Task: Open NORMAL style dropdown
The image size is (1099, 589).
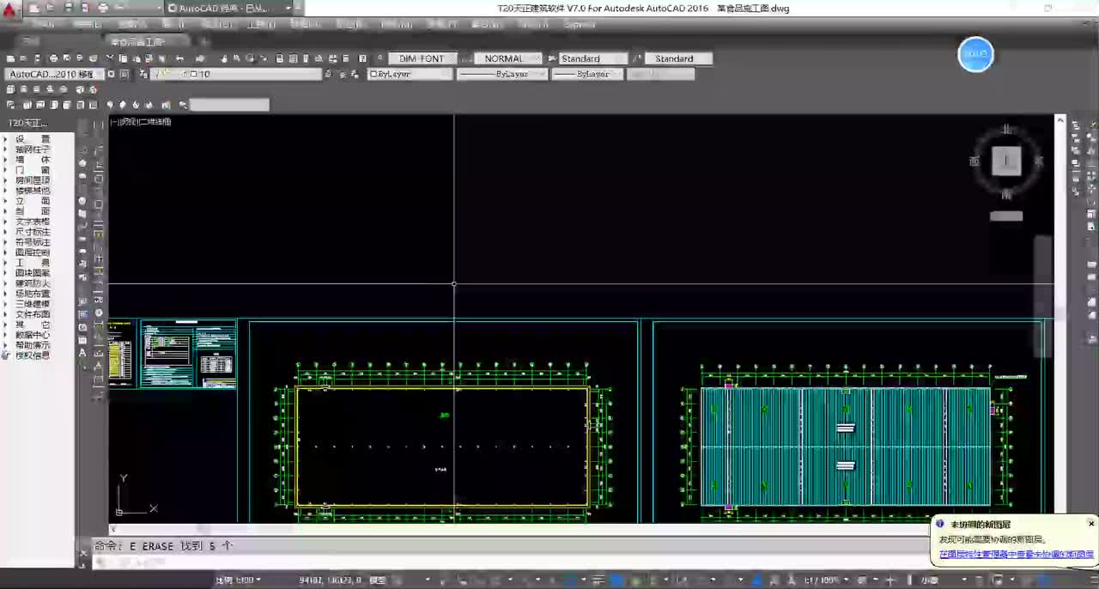Action: 509,58
